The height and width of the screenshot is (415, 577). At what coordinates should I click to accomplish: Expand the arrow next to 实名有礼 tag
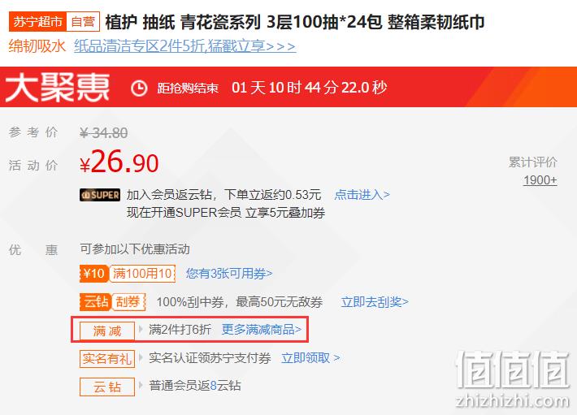[x=141, y=357]
